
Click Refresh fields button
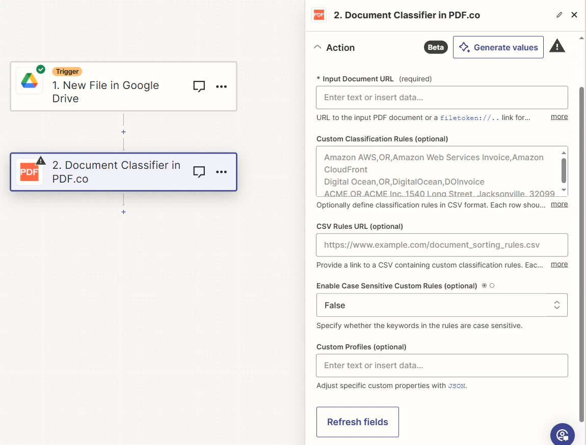click(358, 422)
